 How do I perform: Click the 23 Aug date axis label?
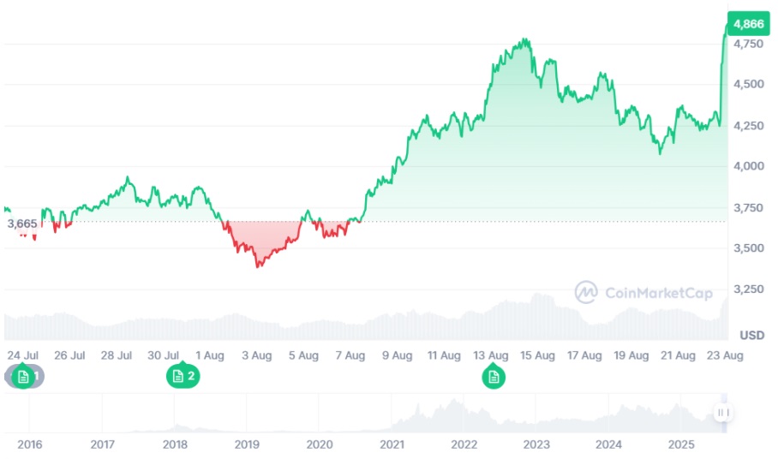725,355
